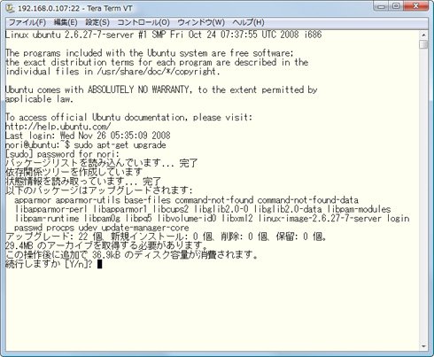The width and height of the screenshot is (434, 357).
Task: Close the Tera Term window
Action: click(x=415, y=6)
